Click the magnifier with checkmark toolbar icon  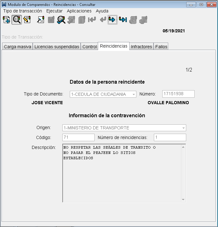(x=61, y=20)
